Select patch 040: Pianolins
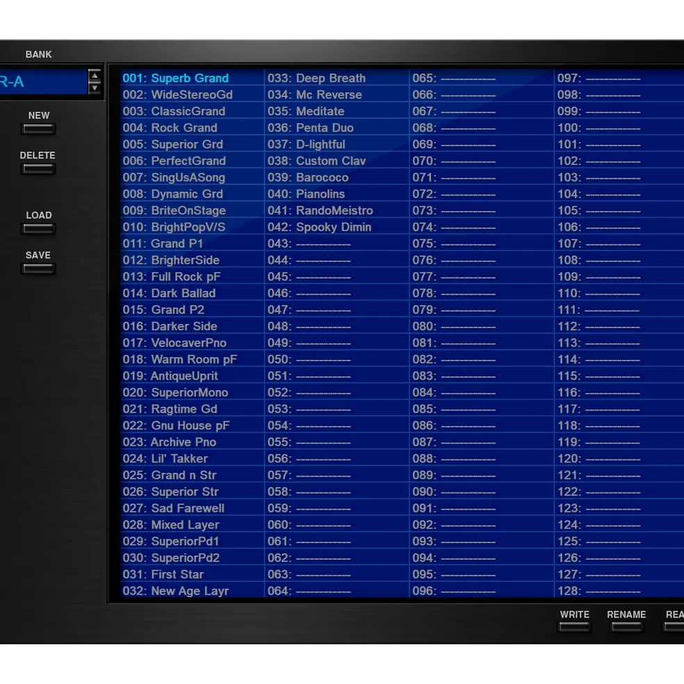The image size is (684, 684). pyautogui.click(x=336, y=194)
